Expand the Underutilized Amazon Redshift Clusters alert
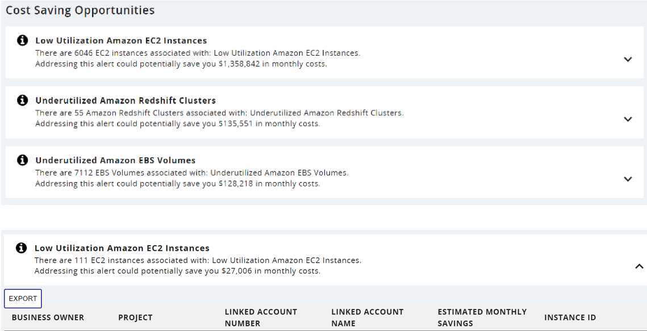Image resolution: width=647 pixels, height=331 pixels. (628, 119)
